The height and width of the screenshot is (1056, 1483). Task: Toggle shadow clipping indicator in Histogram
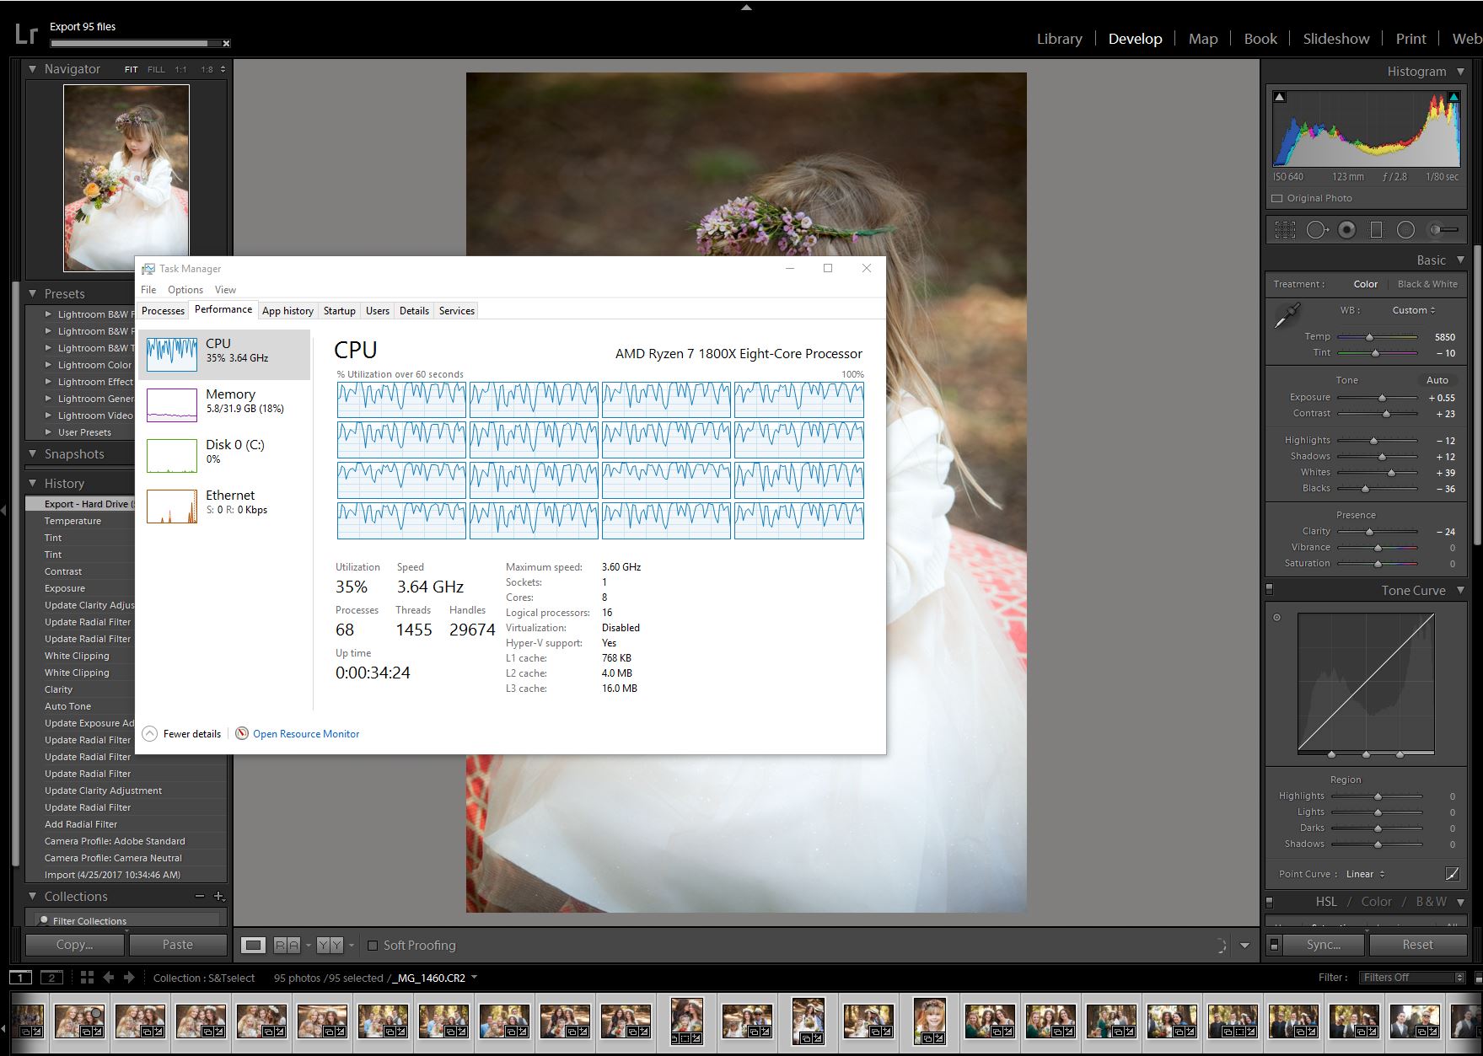[x=1279, y=97]
